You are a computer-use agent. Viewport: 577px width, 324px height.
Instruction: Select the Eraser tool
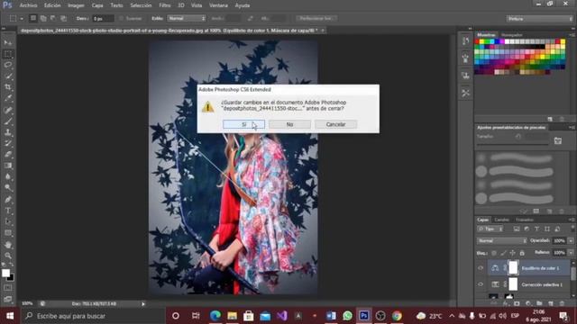click(8, 154)
